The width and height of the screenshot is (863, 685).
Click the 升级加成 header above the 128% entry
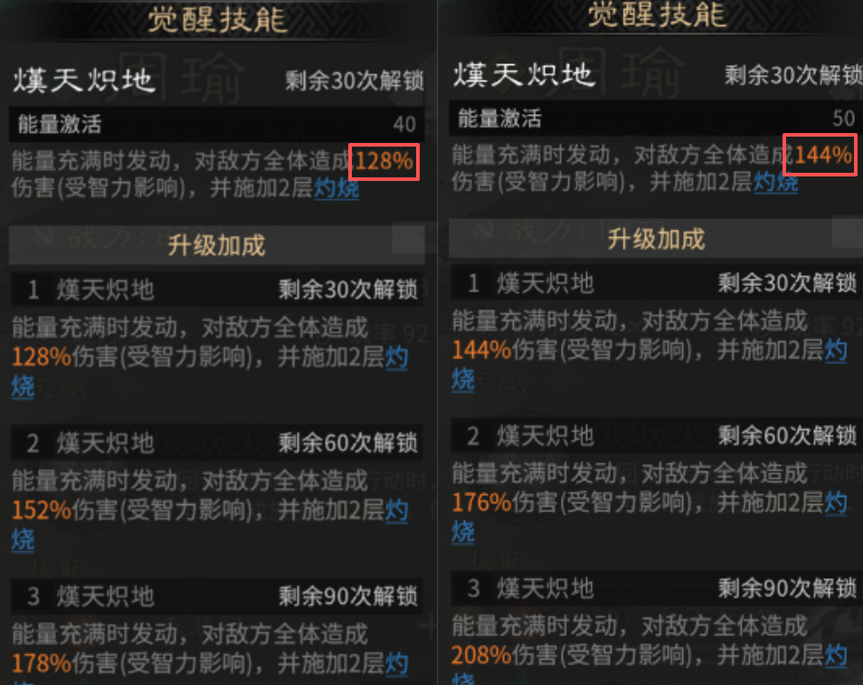(x=217, y=245)
